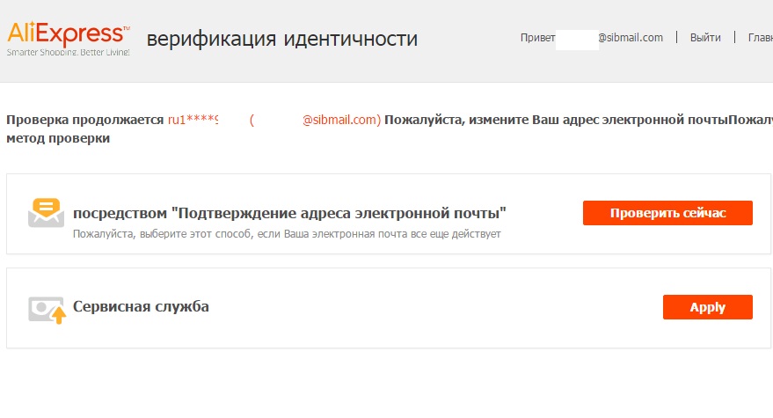Screen dimensions: 773x418
Task: Click the Выйти logout link
Action: 705,38
